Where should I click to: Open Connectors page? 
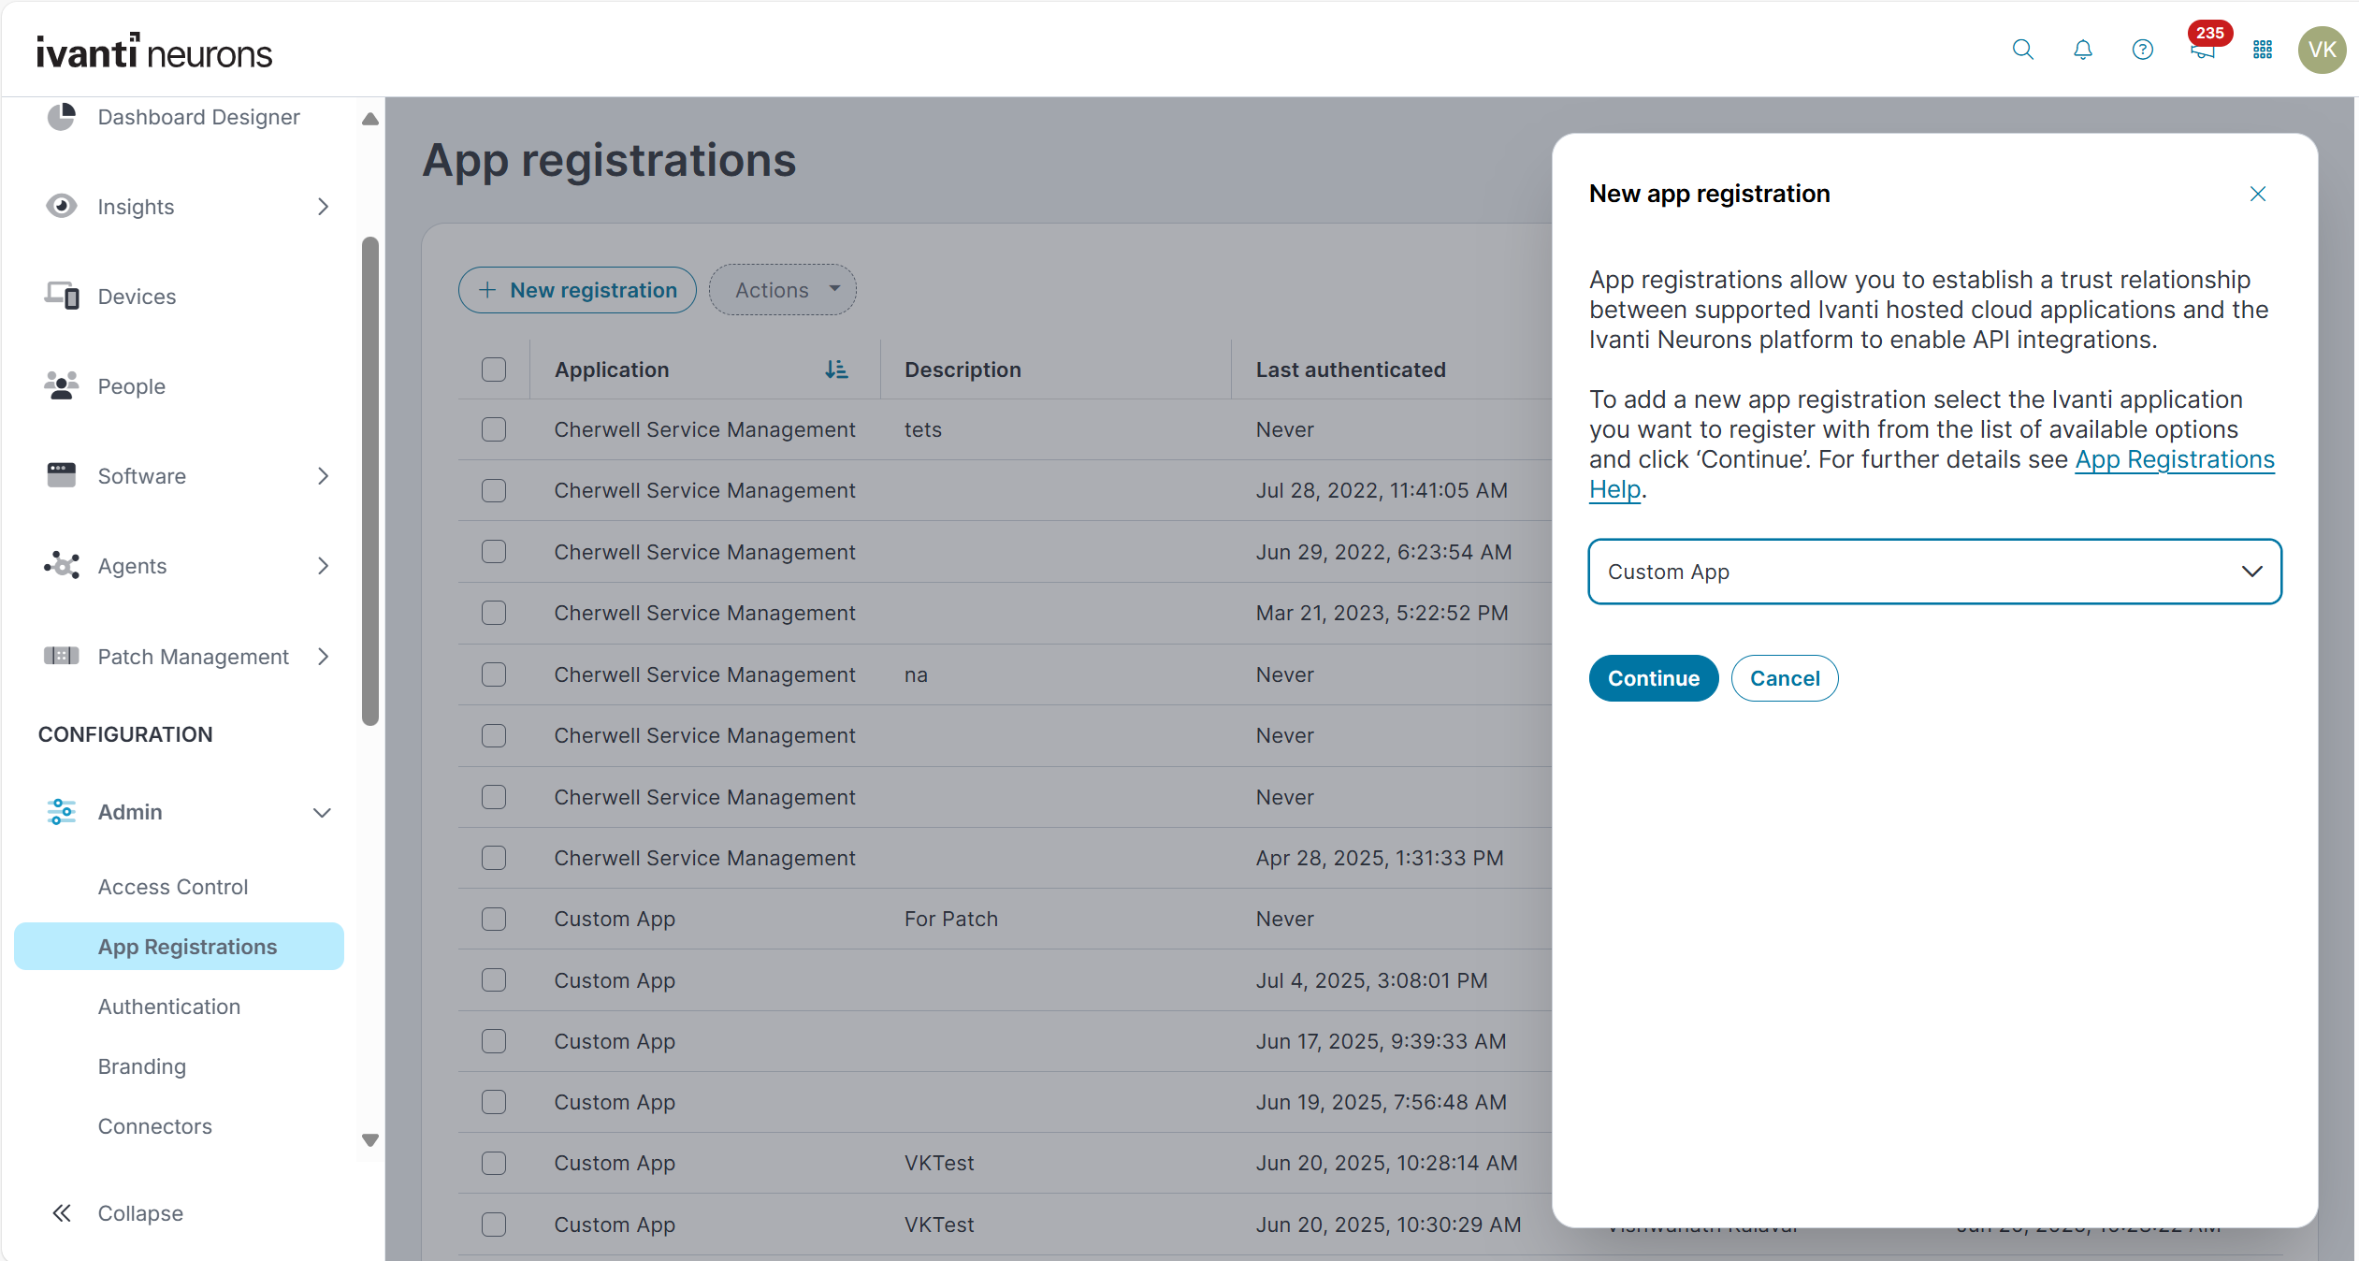coord(155,1126)
